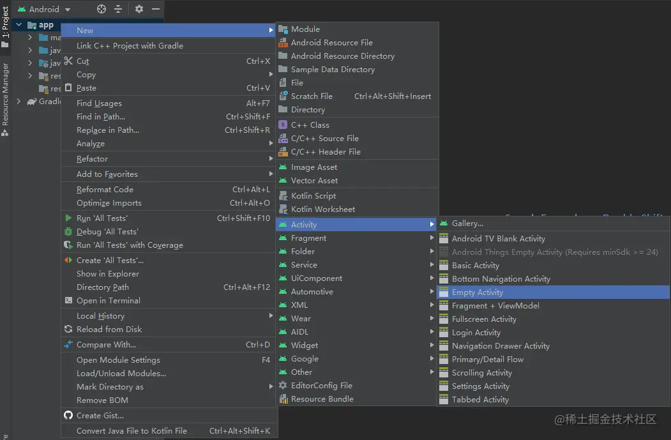The height and width of the screenshot is (440, 671).
Task: Click the Settings Activity template icon
Action: pos(444,386)
